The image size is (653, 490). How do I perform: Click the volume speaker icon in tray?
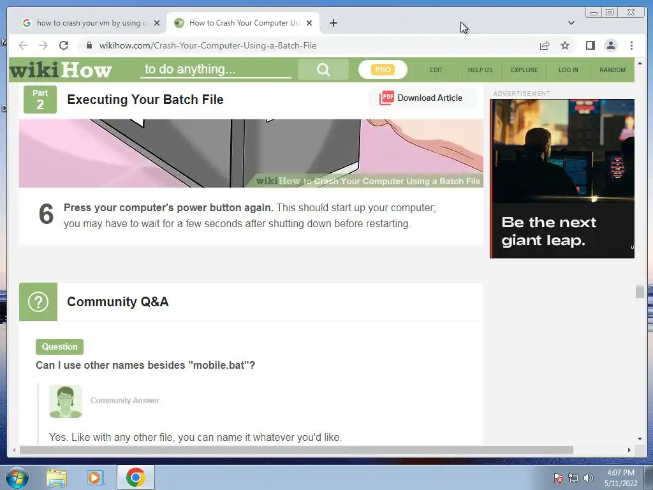pos(589,478)
